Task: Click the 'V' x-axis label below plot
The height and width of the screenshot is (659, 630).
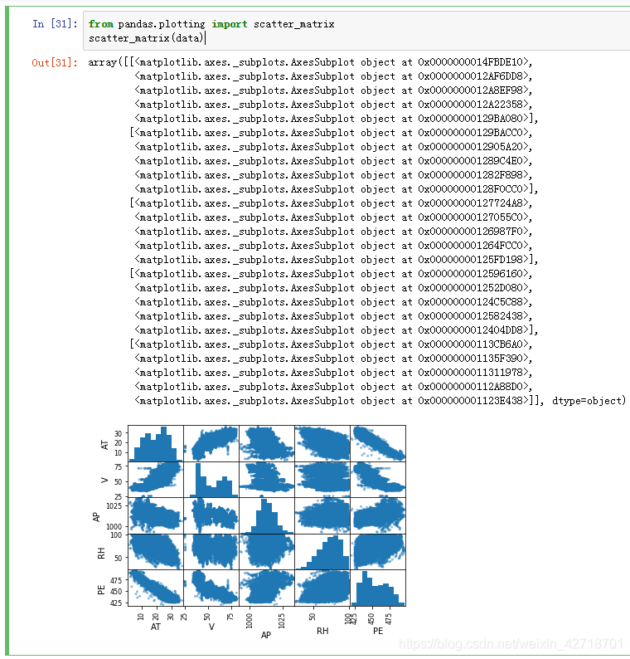Action: point(211,627)
